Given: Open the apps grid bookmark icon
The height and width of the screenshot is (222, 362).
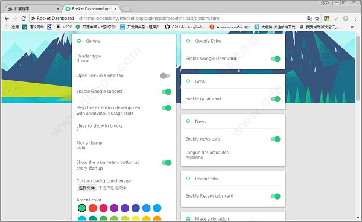Looking at the screenshot, I should click(7, 27).
